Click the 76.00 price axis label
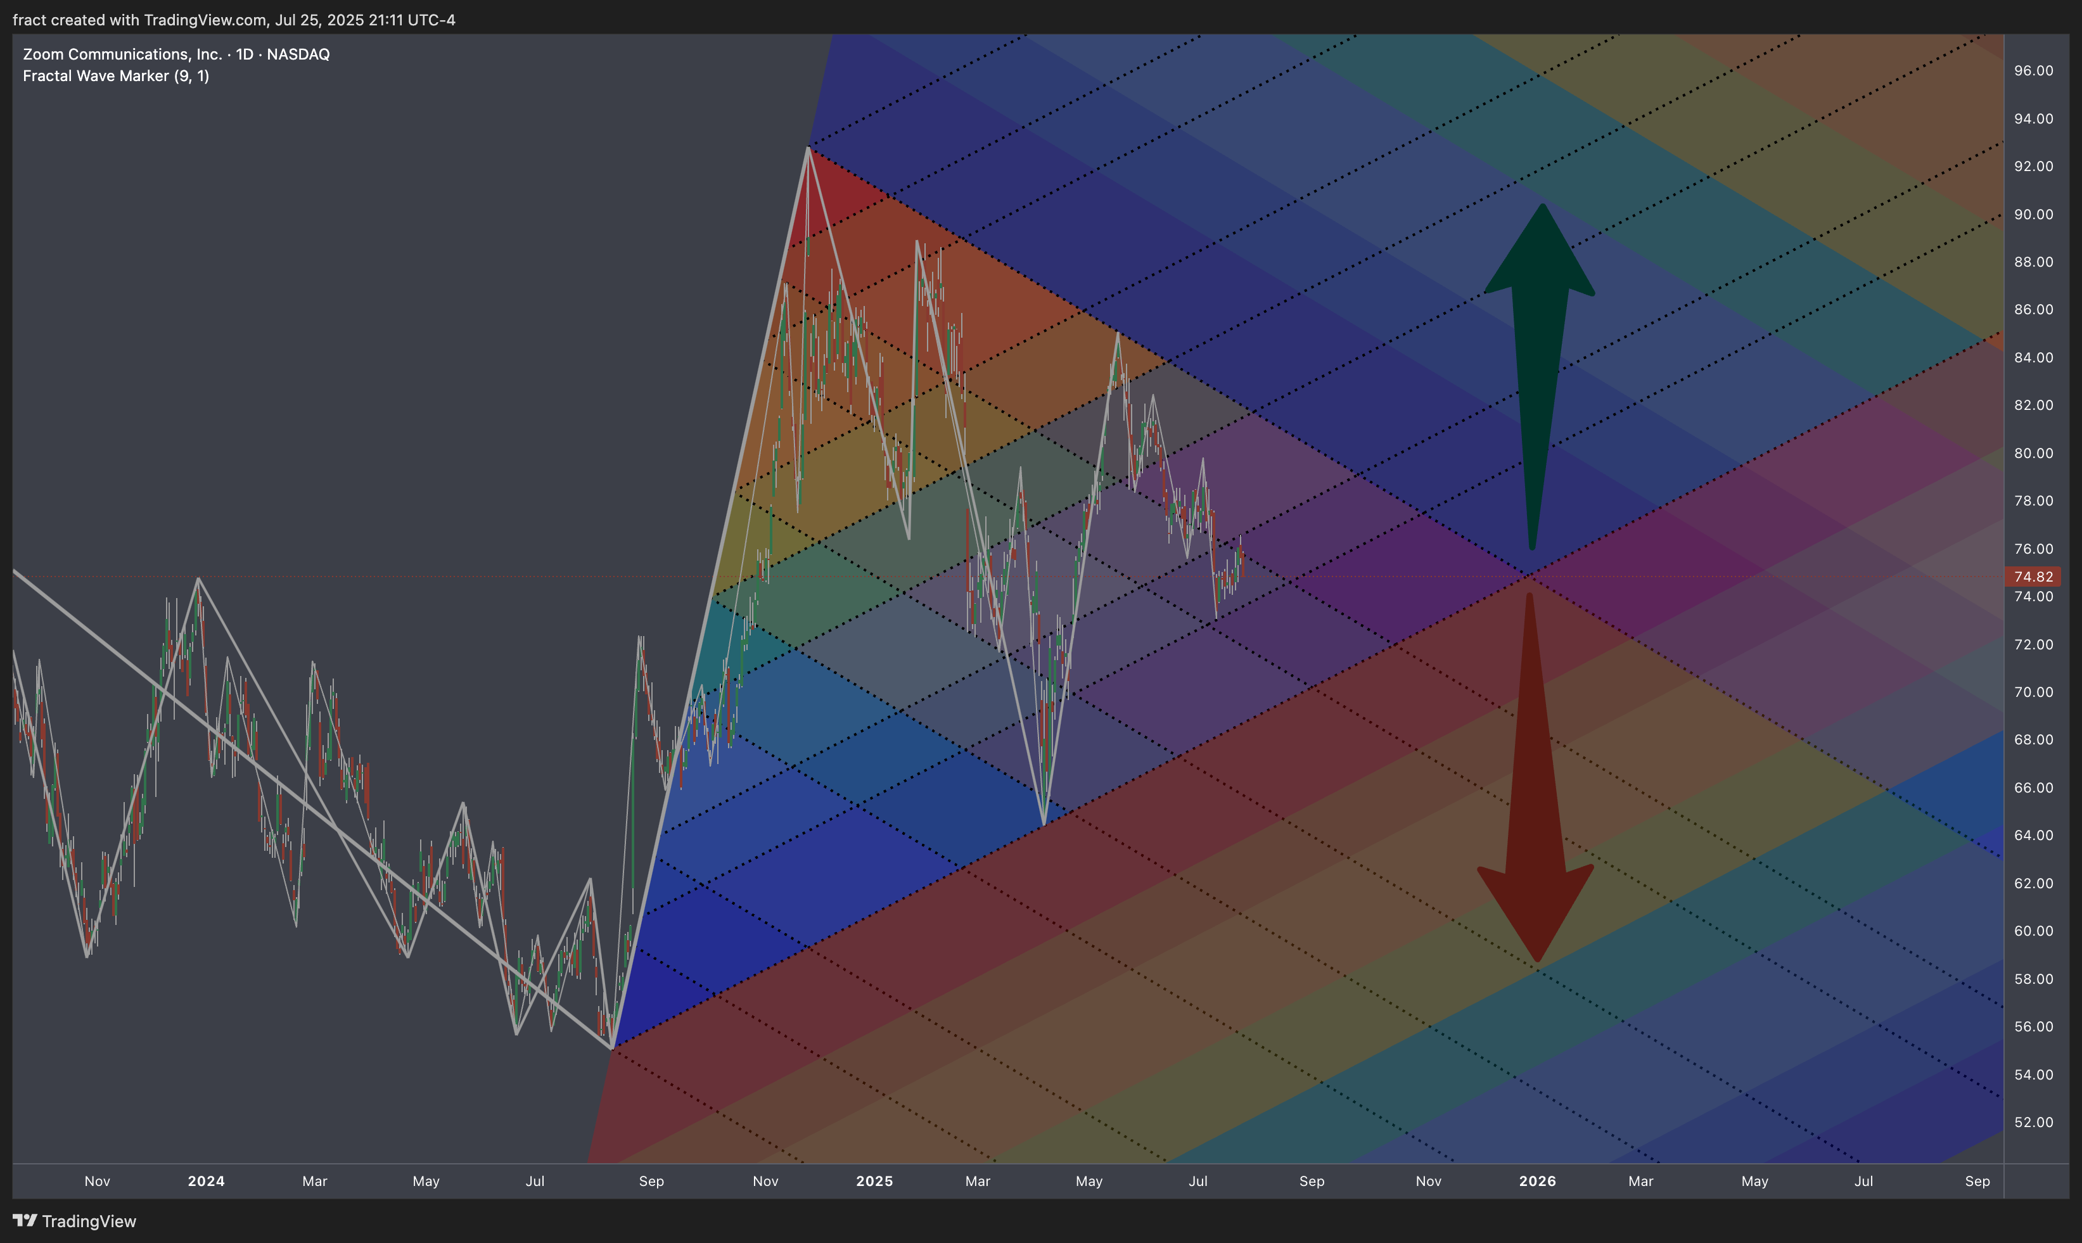 point(2033,549)
